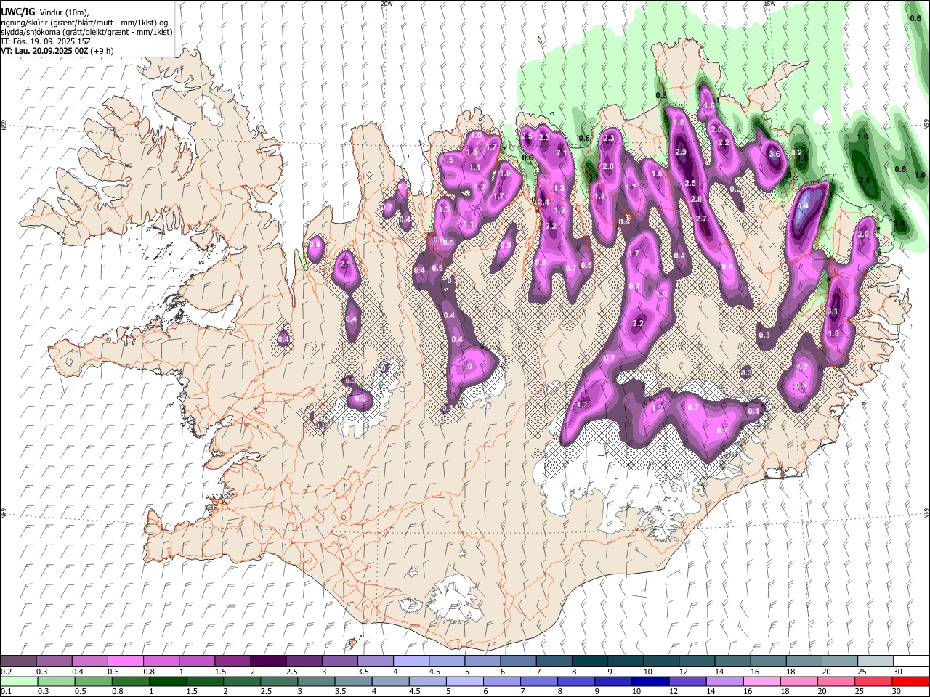Pick the lavender 4 swatch in upper legend
Viewport: 930px width, 697px height.
[x=411, y=661]
